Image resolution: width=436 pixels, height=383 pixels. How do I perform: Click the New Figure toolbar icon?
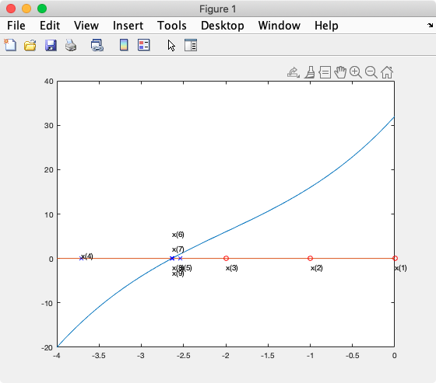(10, 45)
